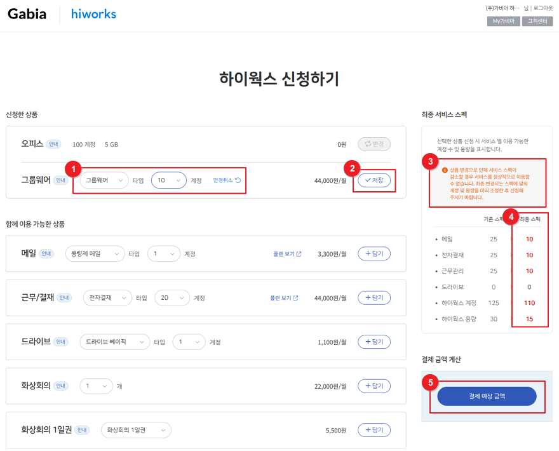Open 플랜 보기 link for 메일

(287, 254)
